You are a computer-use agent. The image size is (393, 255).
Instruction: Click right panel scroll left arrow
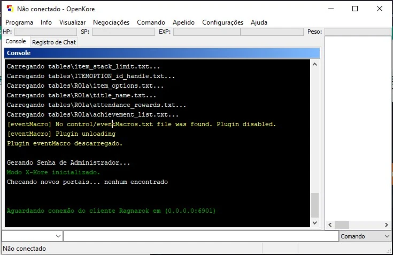330,225
